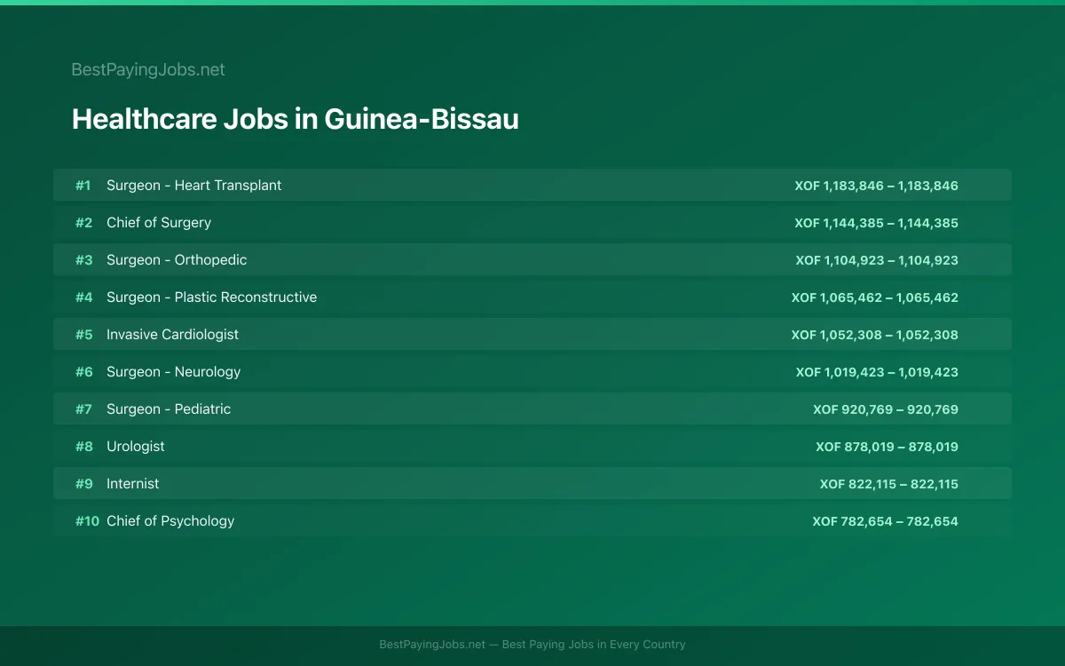The height and width of the screenshot is (666, 1065).
Task: Click the footer Best Paying Jobs in Every Country text
Action: tap(594, 645)
